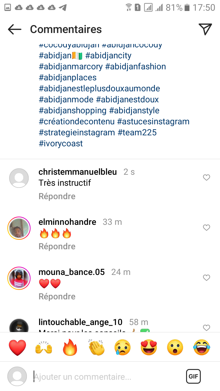View mouna_bance.05's story avatar
Screen dimensions: 220x391
(x=19, y=278)
